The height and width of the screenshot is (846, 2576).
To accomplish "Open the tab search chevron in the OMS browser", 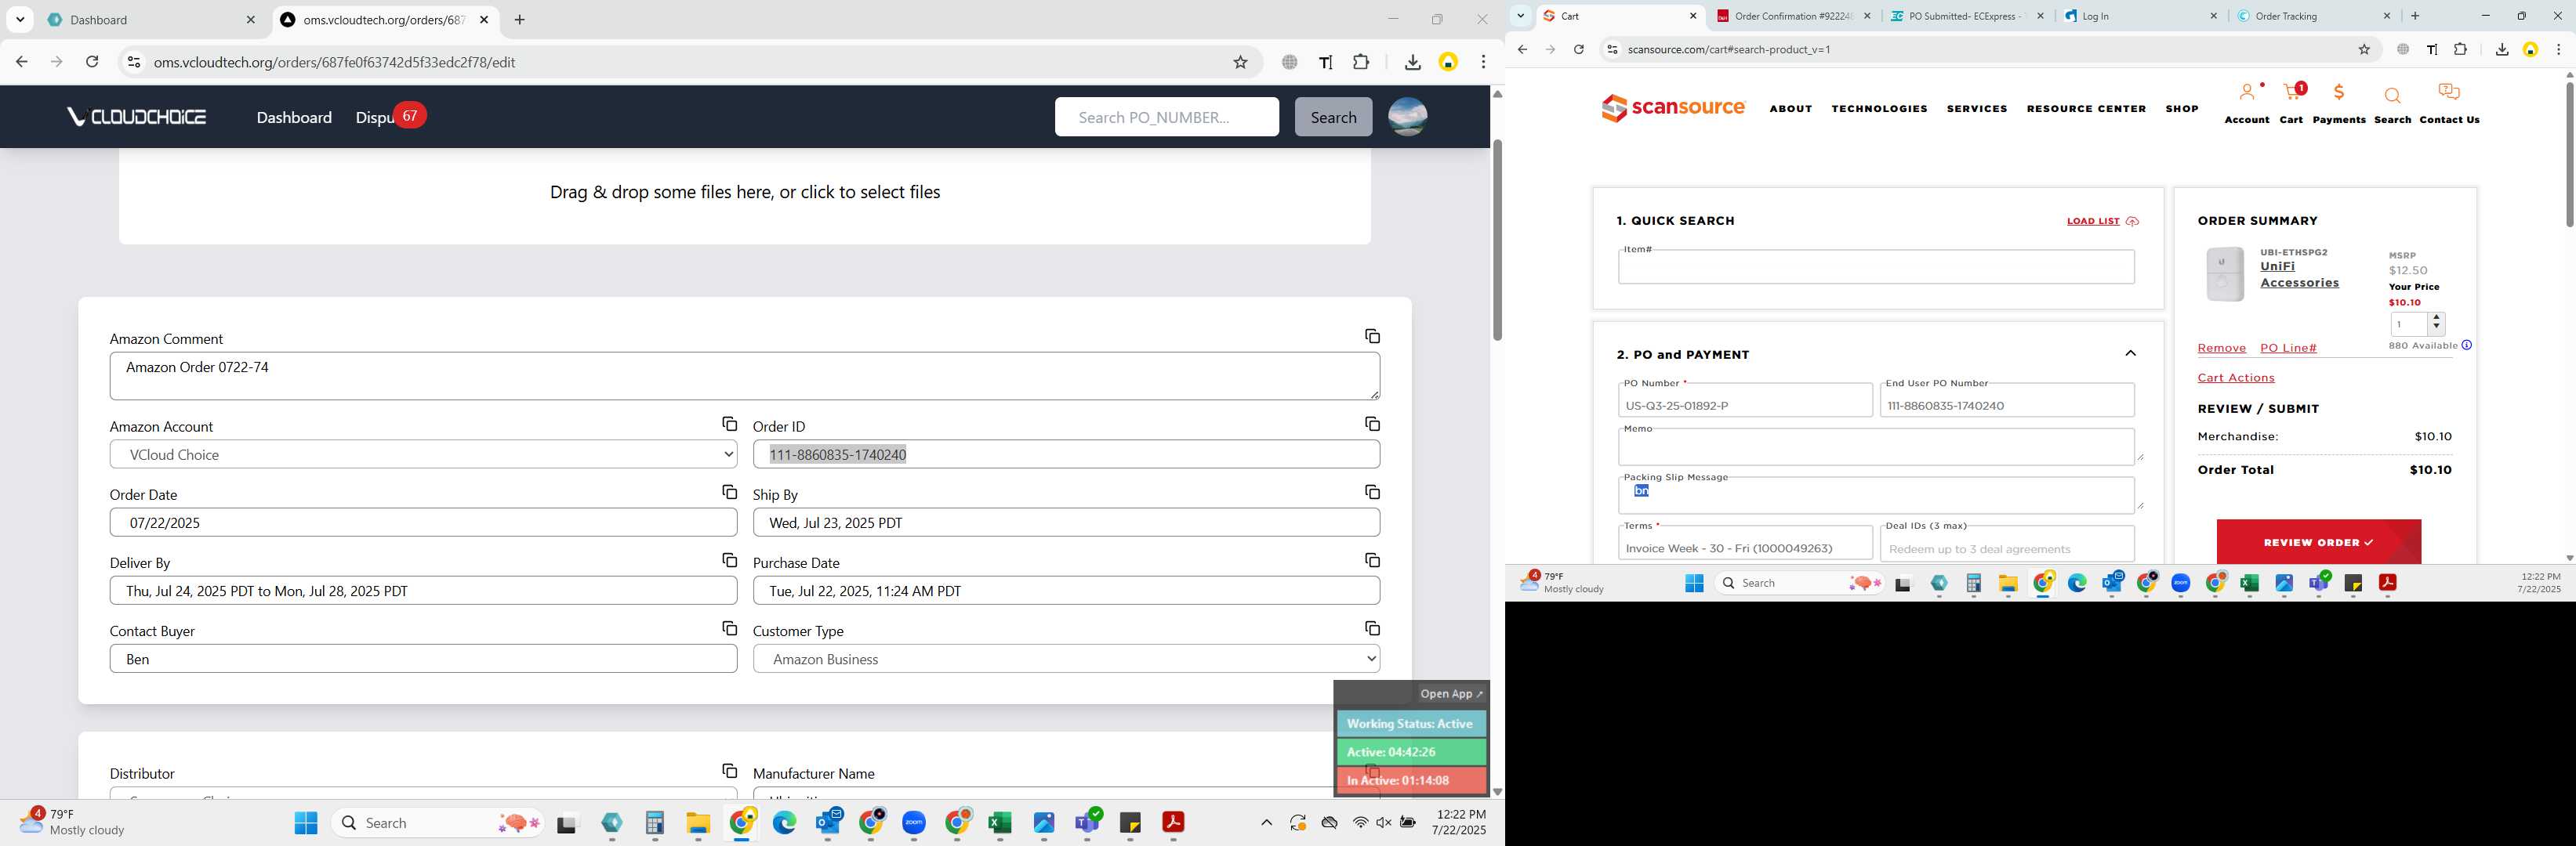I will pos(20,20).
